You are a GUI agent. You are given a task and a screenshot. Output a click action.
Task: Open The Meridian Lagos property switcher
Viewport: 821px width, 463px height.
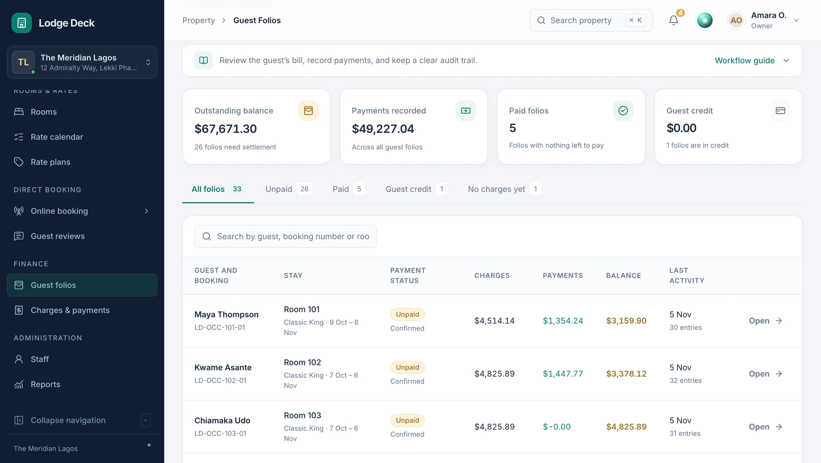click(82, 62)
